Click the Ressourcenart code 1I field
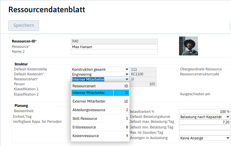The height and width of the screenshot is (146, 231). pos(143,79)
